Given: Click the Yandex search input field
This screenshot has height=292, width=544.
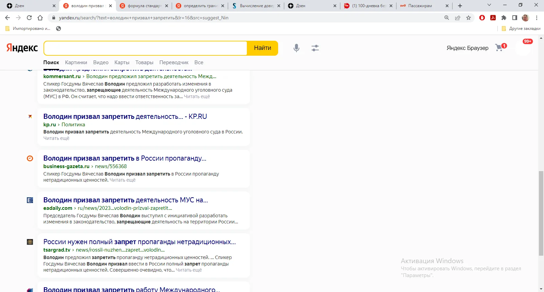Looking at the screenshot, I should click(146, 48).
